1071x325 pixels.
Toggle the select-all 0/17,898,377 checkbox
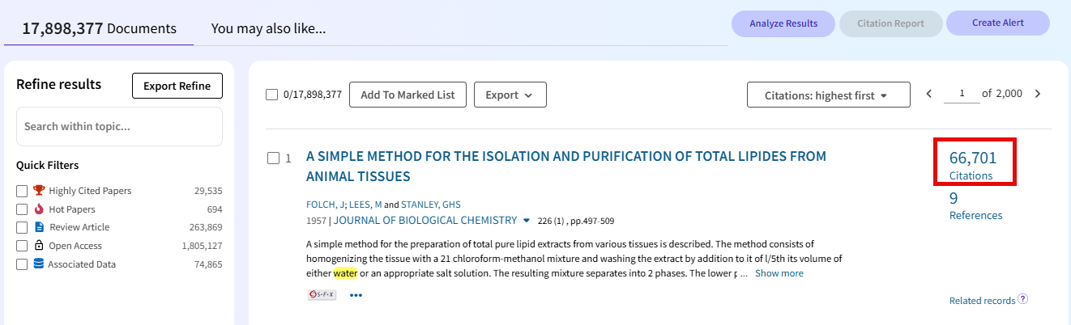272,95
